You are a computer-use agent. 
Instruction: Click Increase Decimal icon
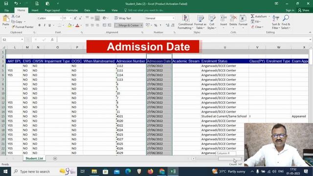167,25
